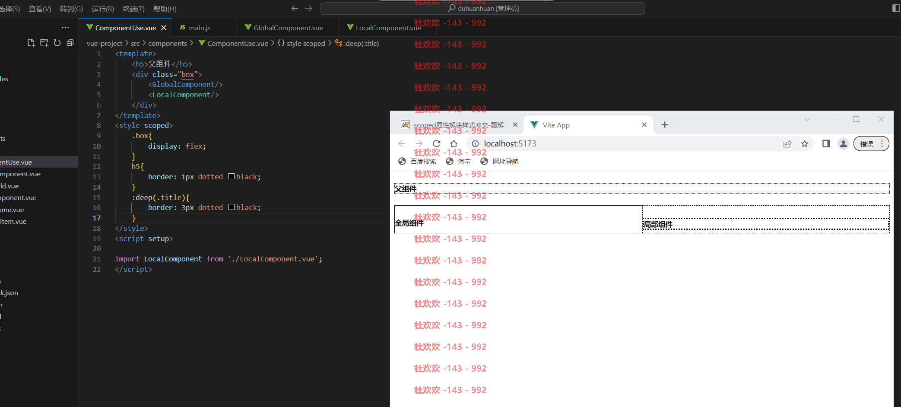Click the browser back arrow
The image size is (901, 407).
402,143
